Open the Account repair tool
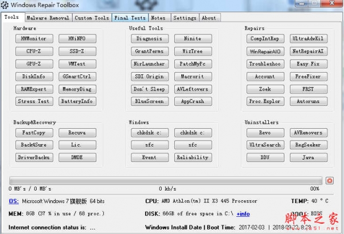 click(265, 77)
